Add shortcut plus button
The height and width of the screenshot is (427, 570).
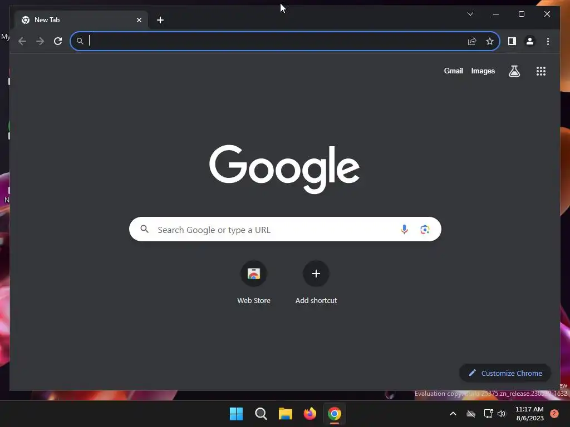(x=316, y=282)
